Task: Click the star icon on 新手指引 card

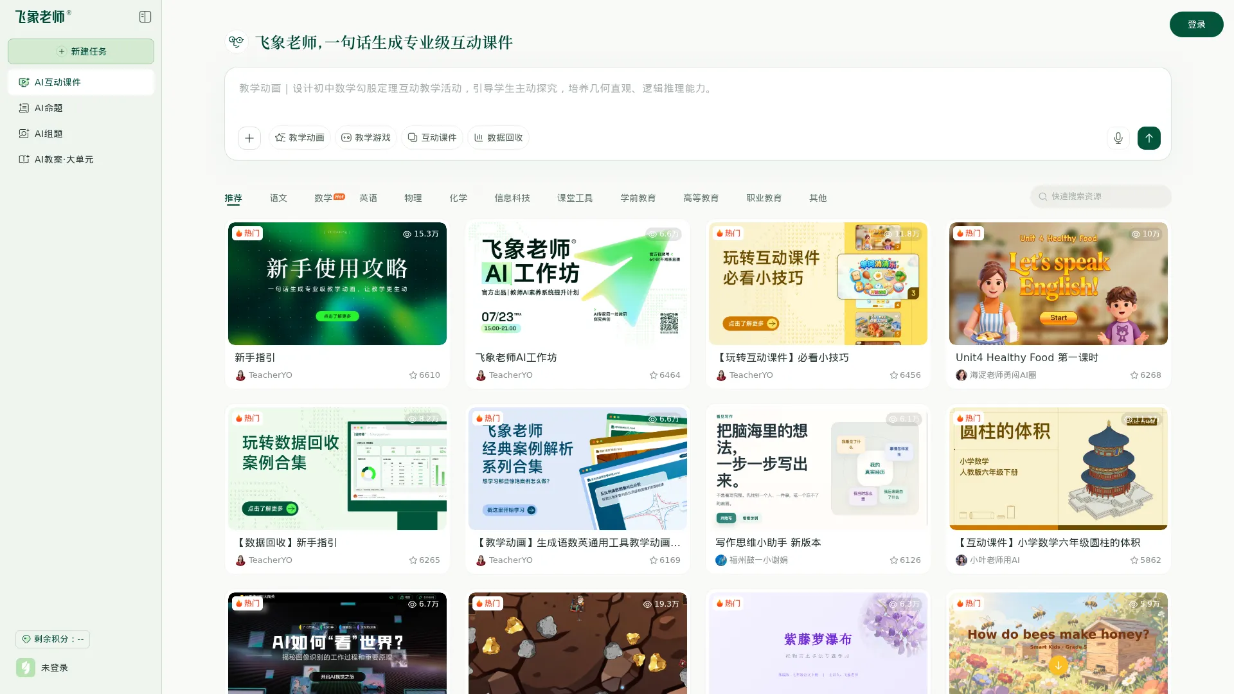Action: [x=413, y=375]
